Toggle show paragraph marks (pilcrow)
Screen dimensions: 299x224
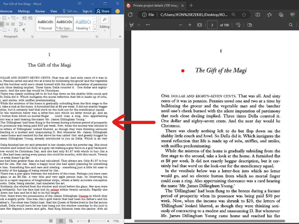click(x=24, y=30)
